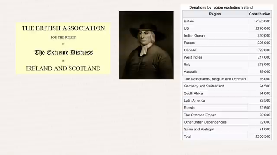
Task: Select the 'Latin America' row label
Action: pos(194,100)
